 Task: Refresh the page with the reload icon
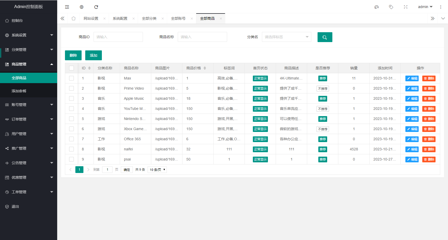tap(96, 7)
